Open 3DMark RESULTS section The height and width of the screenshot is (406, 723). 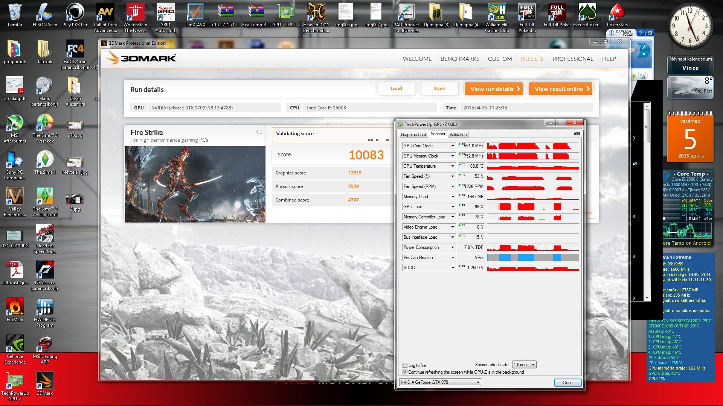pyautogui.click(x=532, y=59)
